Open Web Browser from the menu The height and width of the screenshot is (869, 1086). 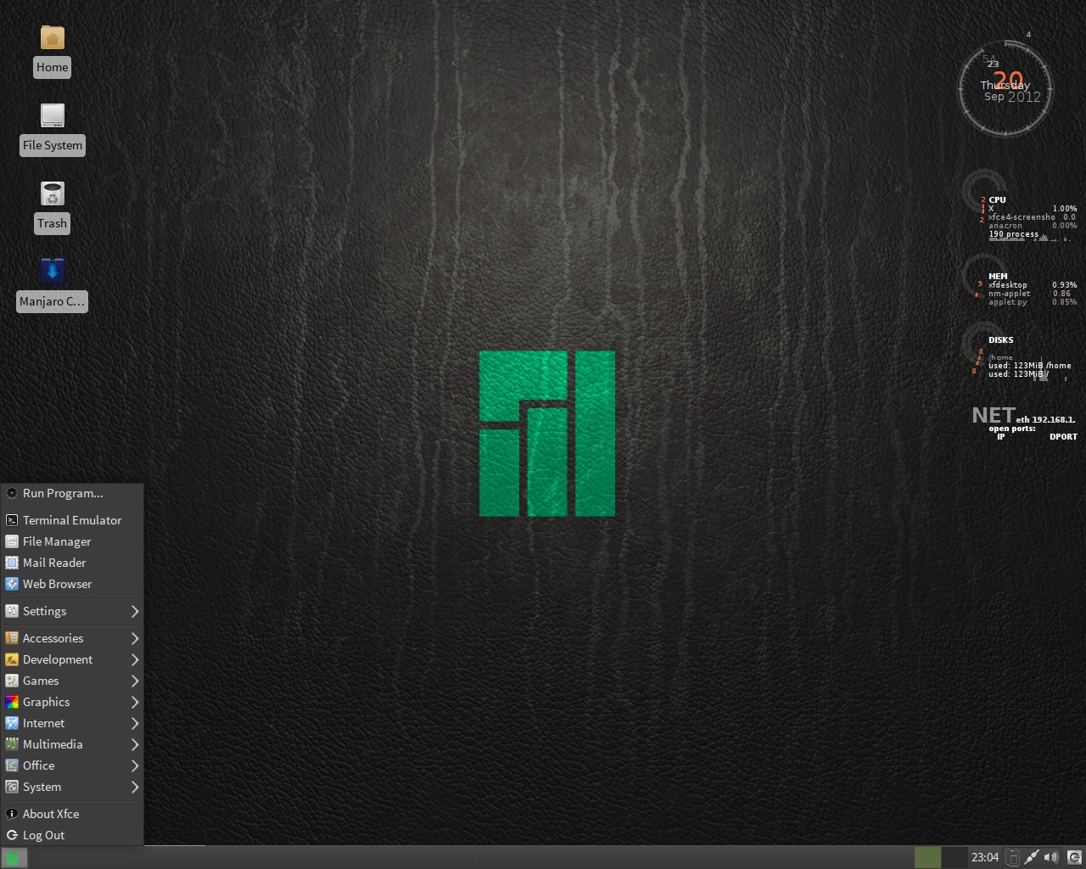58,584
